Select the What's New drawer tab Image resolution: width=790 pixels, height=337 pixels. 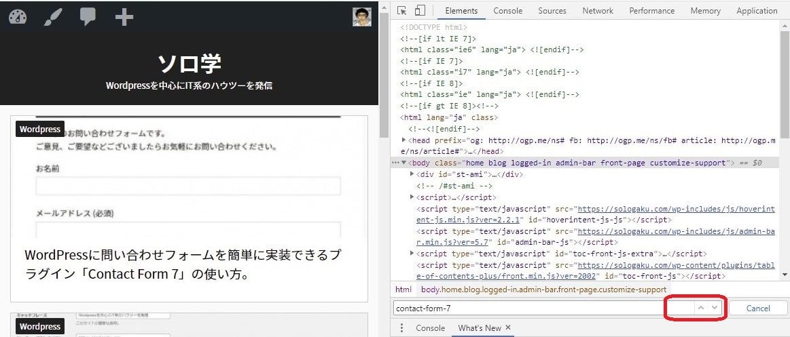479,328
